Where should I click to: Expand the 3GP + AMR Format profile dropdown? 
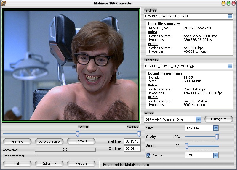click(198, 119)
